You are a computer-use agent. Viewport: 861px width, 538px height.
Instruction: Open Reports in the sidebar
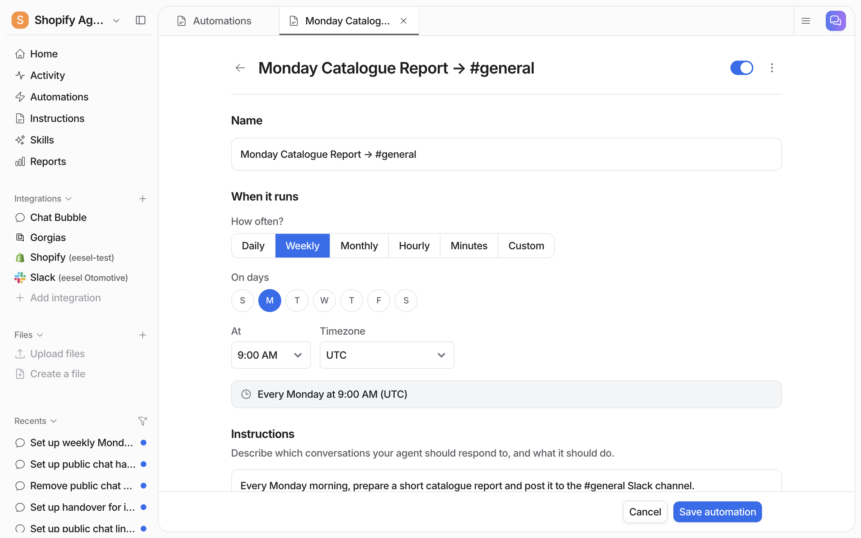click(x=48, y=161)
